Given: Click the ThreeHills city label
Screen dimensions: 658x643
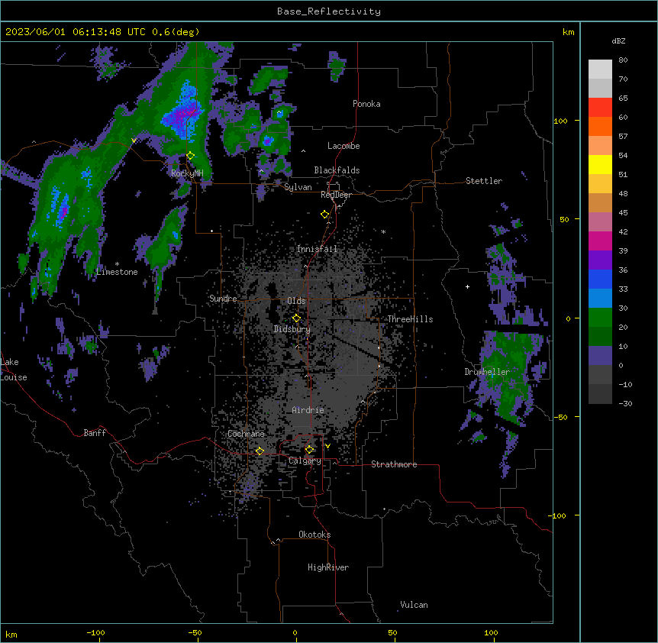Looking at the screenshot, I should 410,319.
